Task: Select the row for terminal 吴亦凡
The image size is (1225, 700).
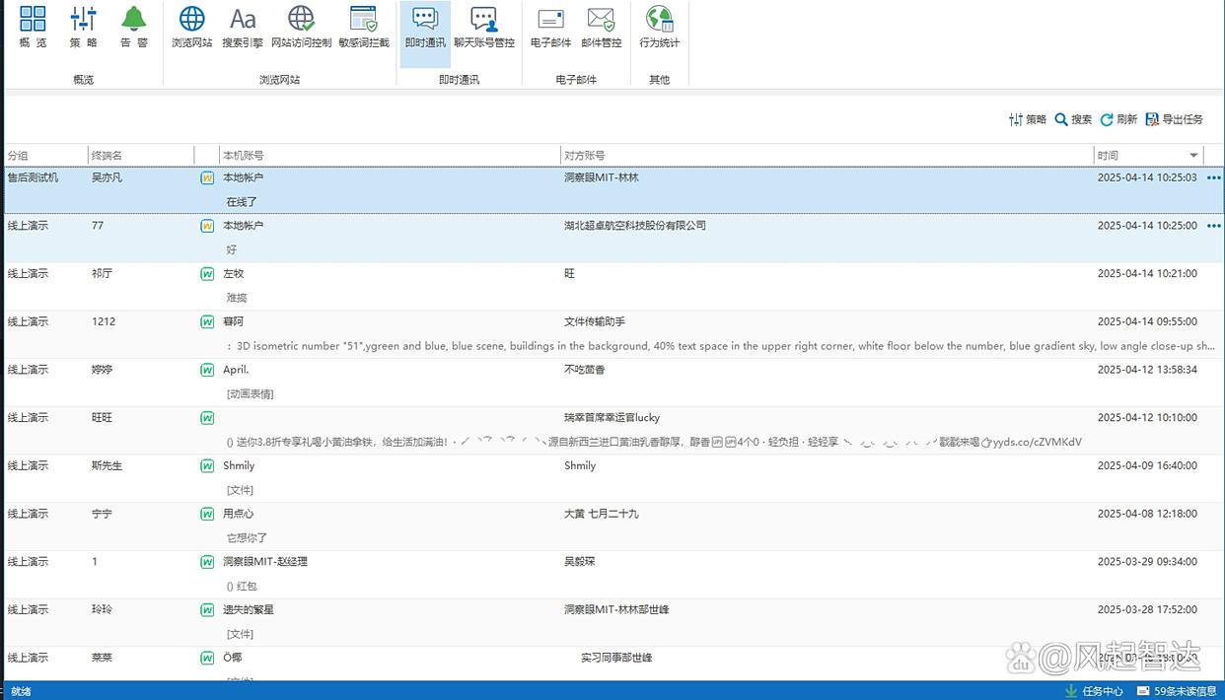Action: 613,190
